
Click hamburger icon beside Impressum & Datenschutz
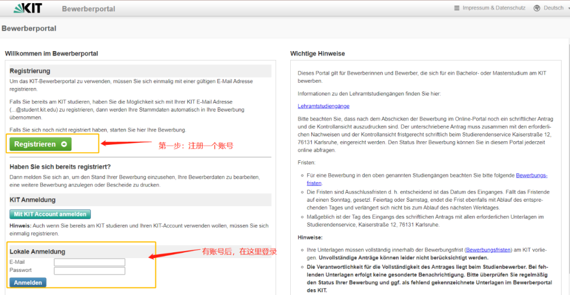457,8
